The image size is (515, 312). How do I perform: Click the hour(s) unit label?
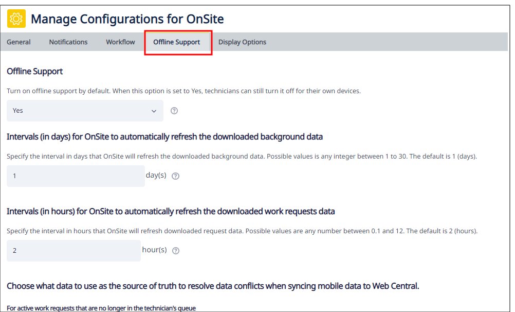coord(155,250)
